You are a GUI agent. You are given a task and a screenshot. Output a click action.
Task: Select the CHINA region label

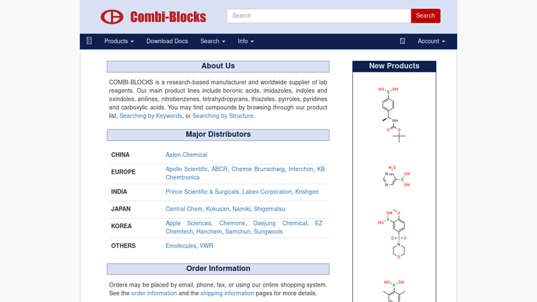tap(120, 155)
